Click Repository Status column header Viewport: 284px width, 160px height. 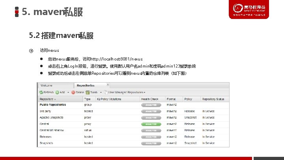pyautogui.click(x=215, y=99)
